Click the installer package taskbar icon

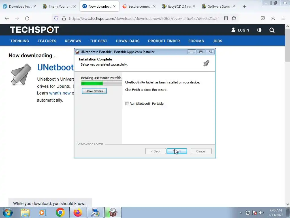tap(113, 212)
